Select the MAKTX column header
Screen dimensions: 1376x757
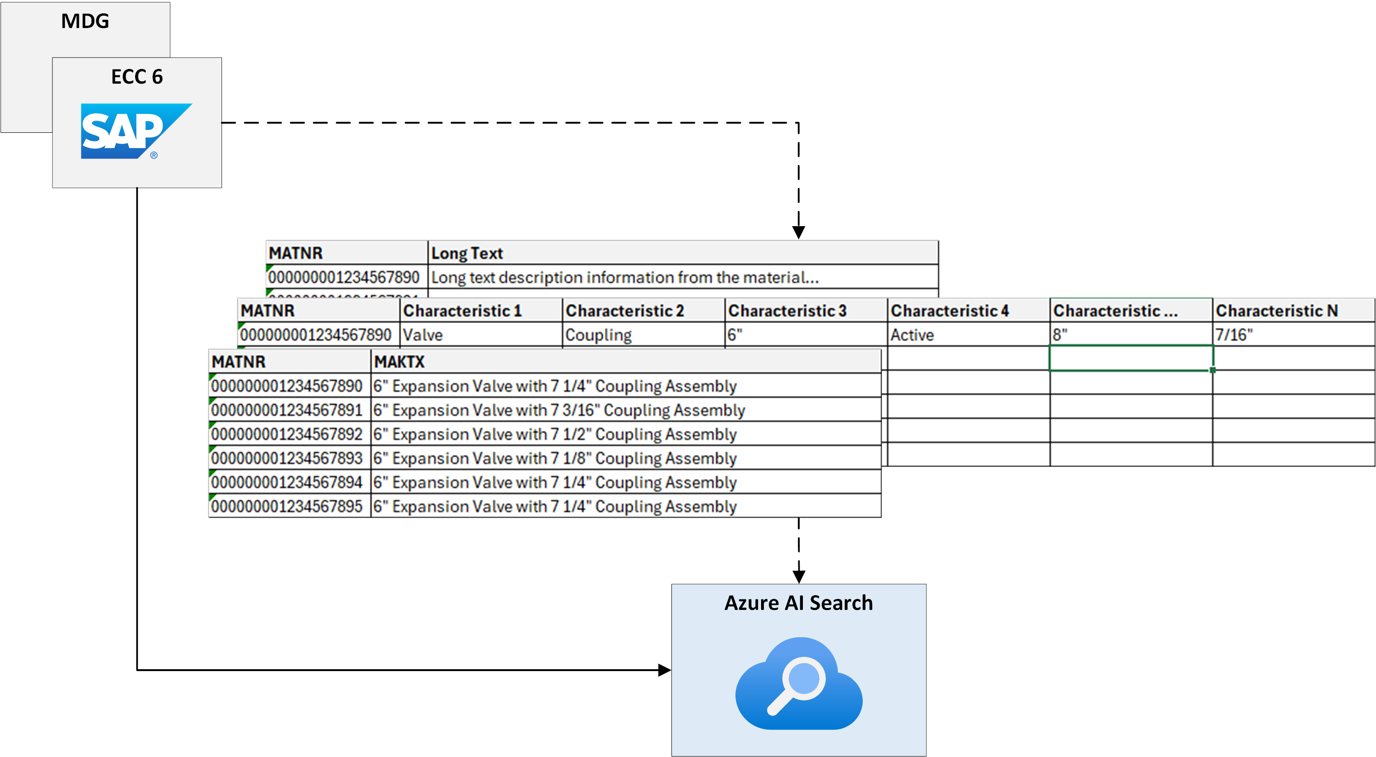(x=399, y=362)
